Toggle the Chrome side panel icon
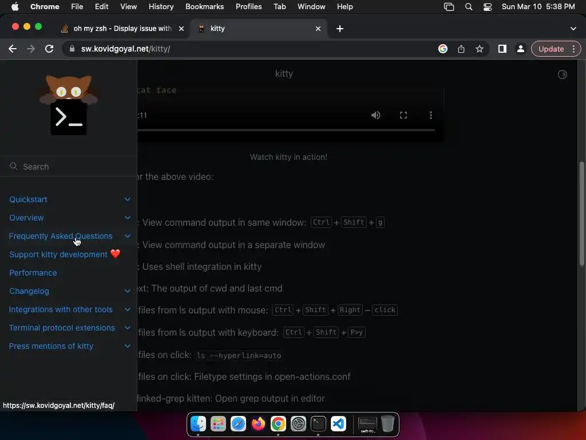 click(502, 49)
